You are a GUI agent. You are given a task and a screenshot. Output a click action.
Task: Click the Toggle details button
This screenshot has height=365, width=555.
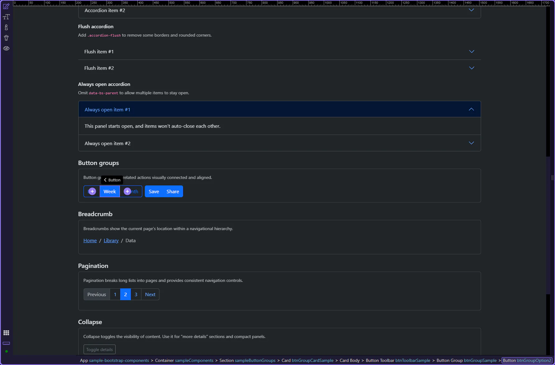(99, 349)
